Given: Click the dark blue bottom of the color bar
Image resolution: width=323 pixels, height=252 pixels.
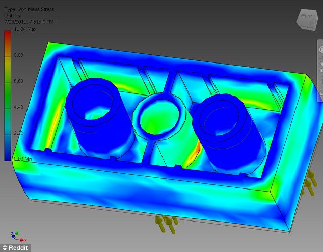Looking at the screenshot, I should click(x=7, y=152).
